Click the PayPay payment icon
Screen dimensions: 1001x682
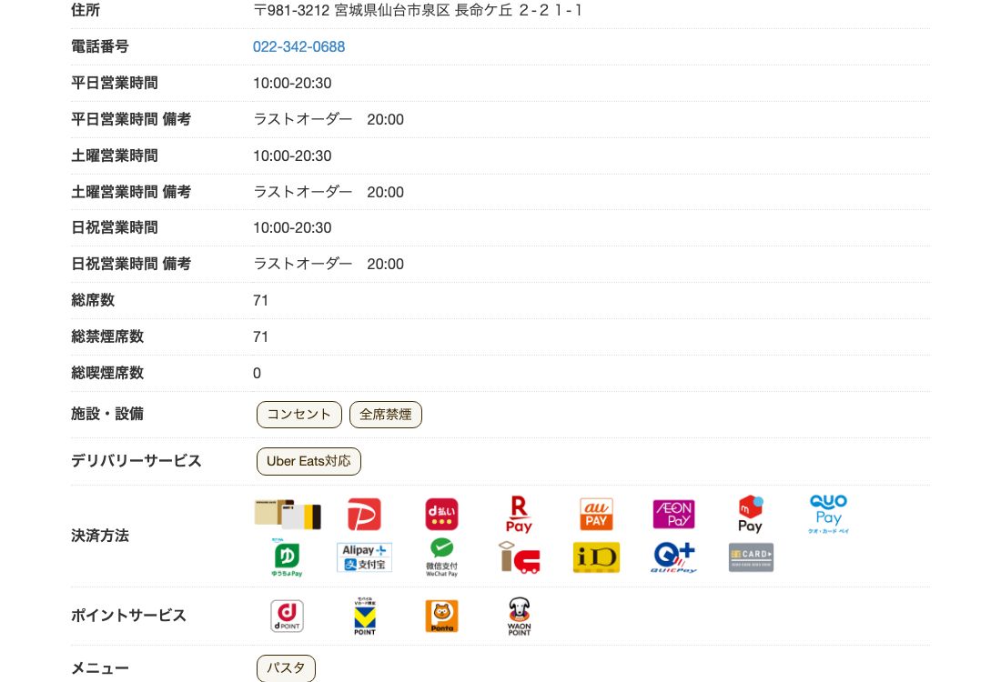[364, 514]
